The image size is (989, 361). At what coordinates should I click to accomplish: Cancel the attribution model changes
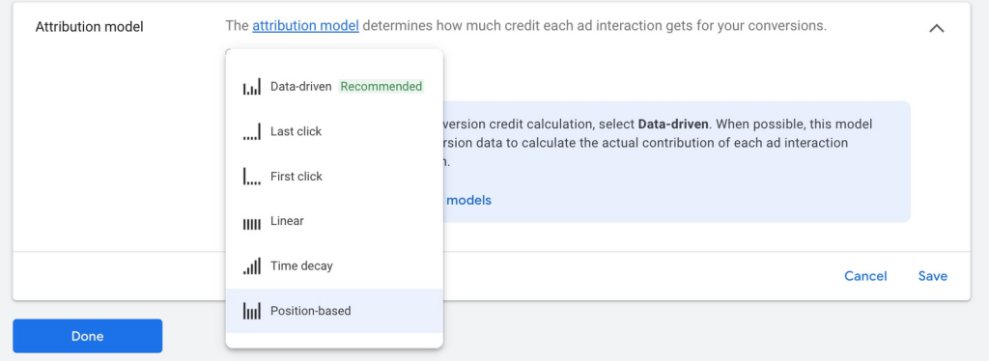865,276
